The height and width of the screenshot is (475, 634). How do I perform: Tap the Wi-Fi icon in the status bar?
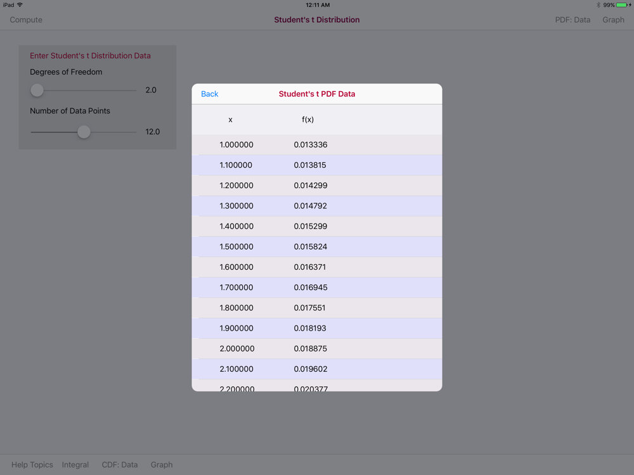[20, 5]
